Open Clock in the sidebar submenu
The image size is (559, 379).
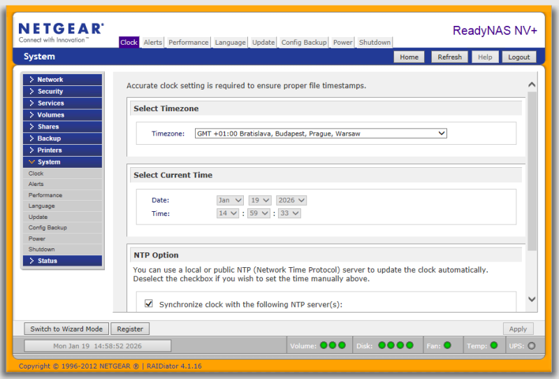pos(62,173)
